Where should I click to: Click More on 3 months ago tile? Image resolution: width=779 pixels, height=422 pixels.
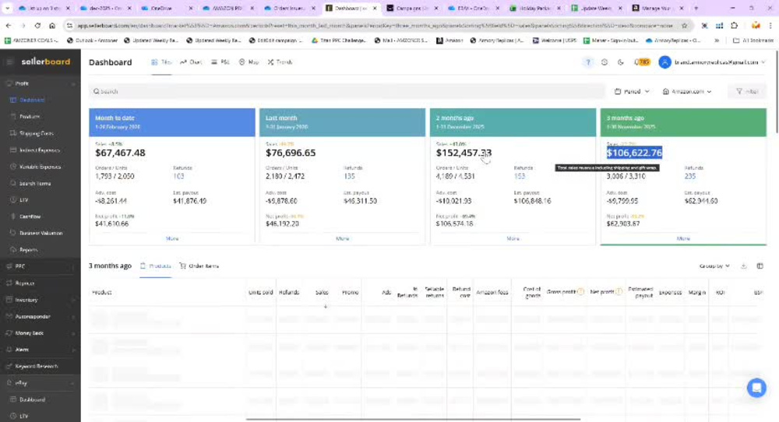coord(683,239)
